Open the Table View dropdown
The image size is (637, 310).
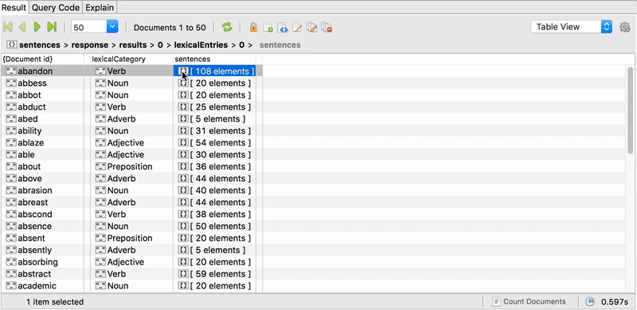571,27
